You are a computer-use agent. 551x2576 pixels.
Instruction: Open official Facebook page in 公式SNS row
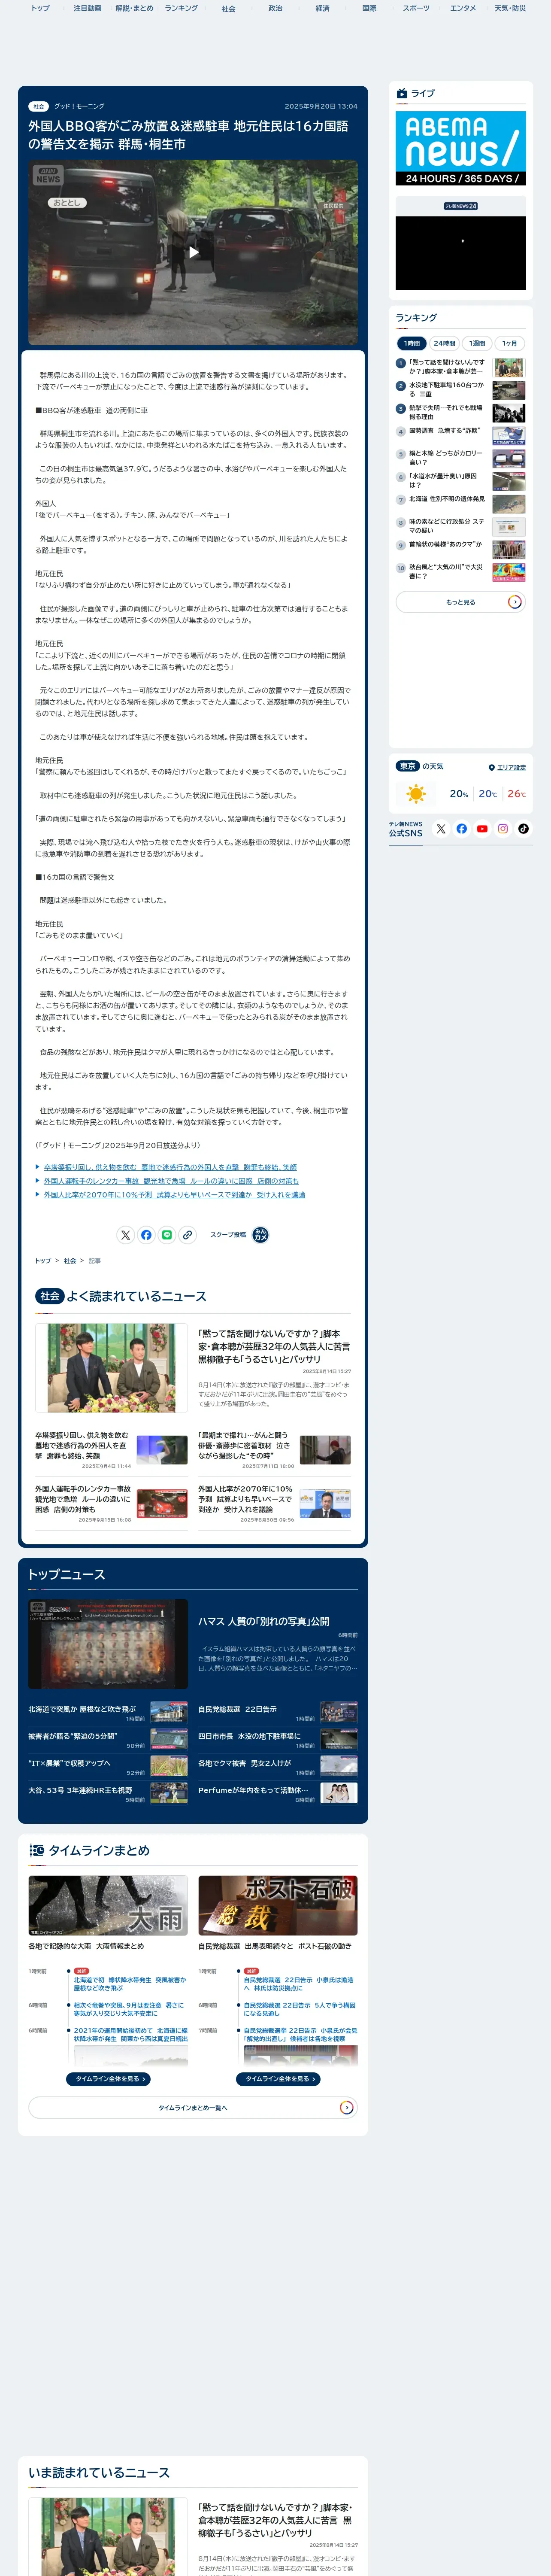click(x=461, y=829)
